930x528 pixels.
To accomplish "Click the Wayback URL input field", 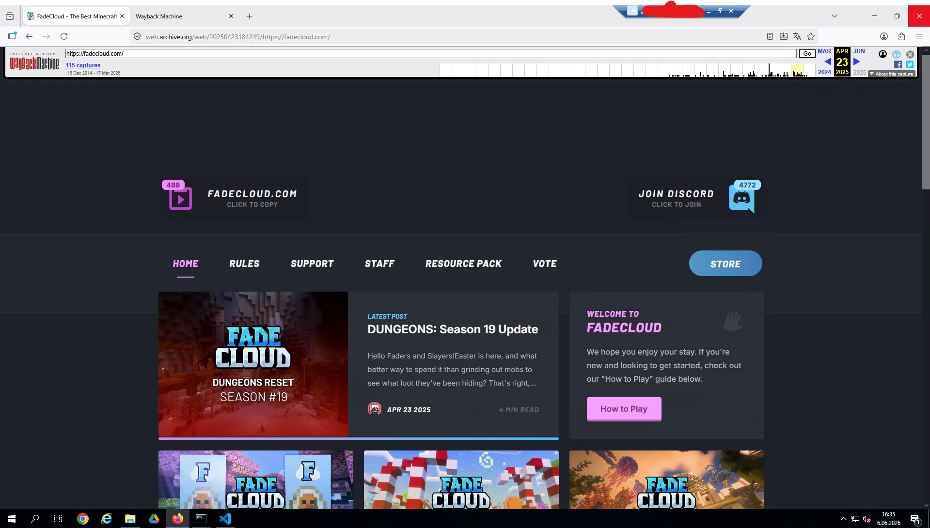I will click(431, 54).
